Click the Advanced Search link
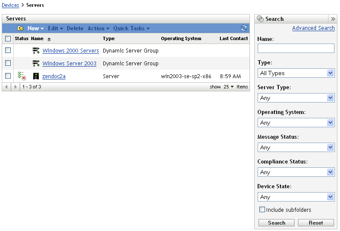 pos(313,28)
